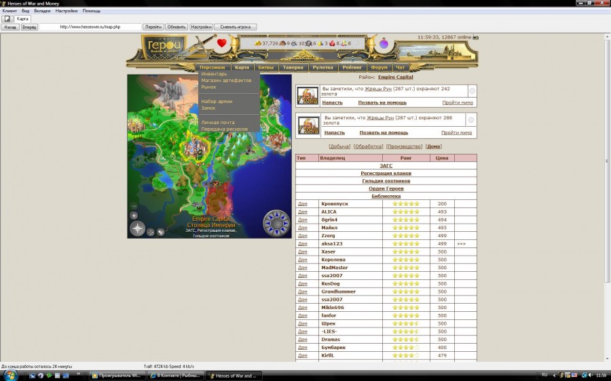Click the multicolored gems resource icon
This screenshot has height=381, width=611.
pyautogui.click(x=344, y=43)
